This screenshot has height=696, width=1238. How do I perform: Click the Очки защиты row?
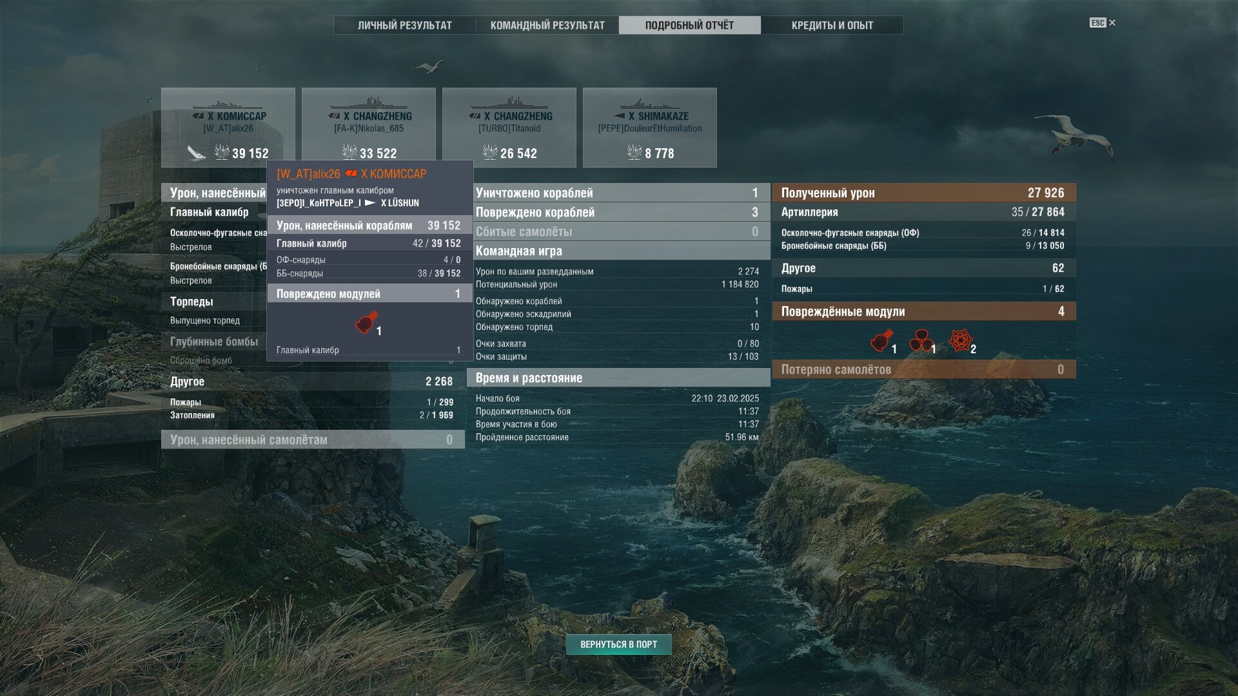(x=618, y=356)
